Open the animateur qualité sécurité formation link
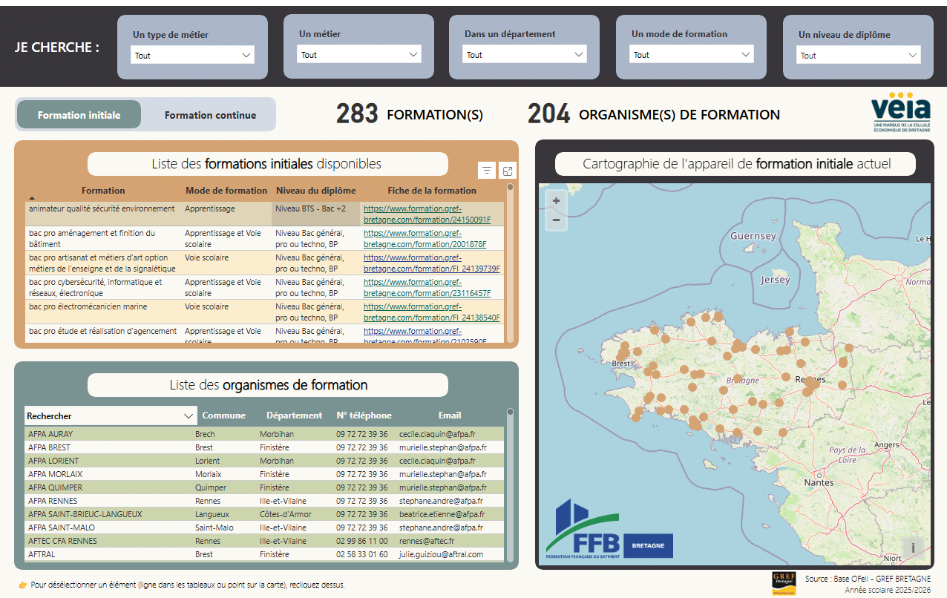 point(427,214)
